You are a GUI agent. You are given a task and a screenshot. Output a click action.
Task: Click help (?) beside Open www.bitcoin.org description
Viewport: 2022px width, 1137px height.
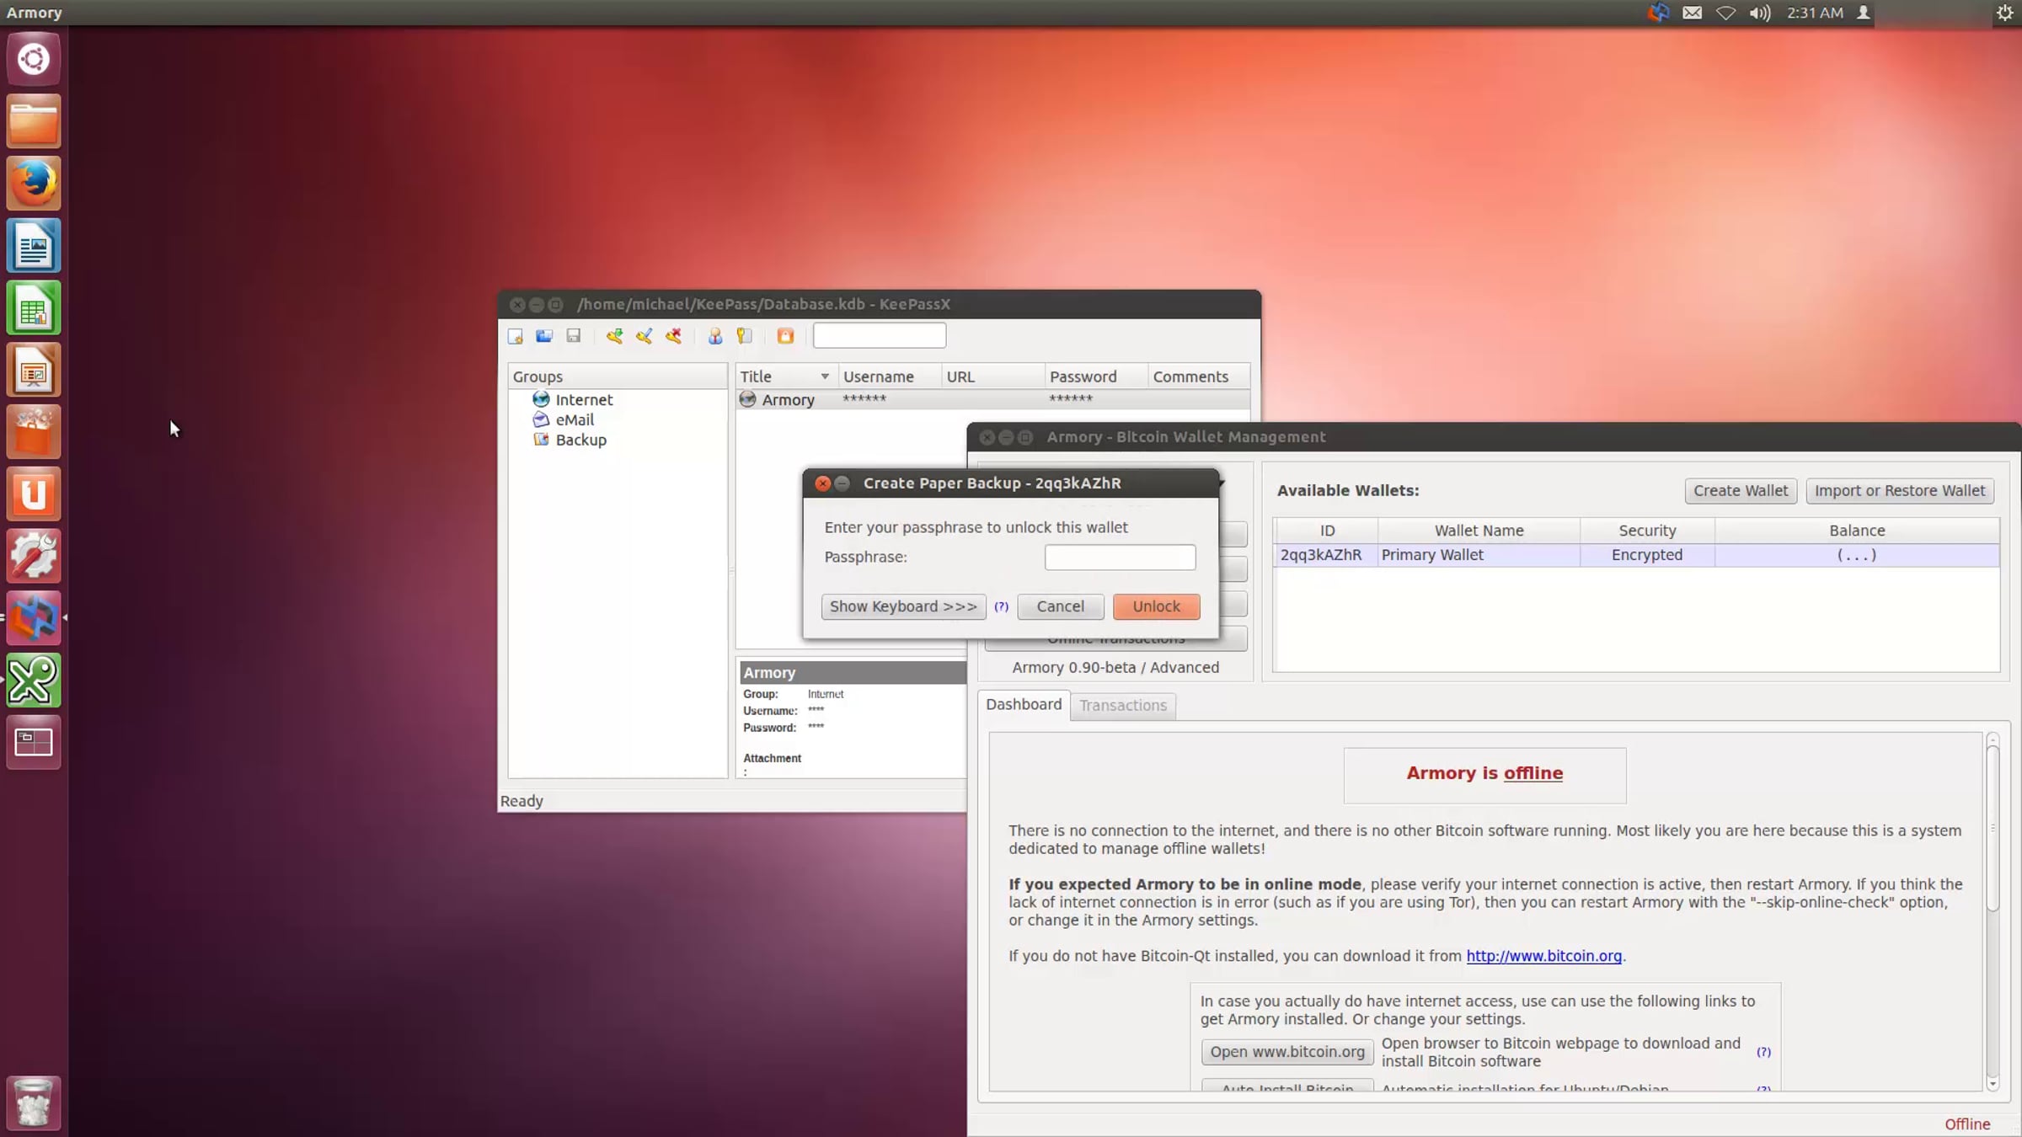[x=1763, y=1052]
